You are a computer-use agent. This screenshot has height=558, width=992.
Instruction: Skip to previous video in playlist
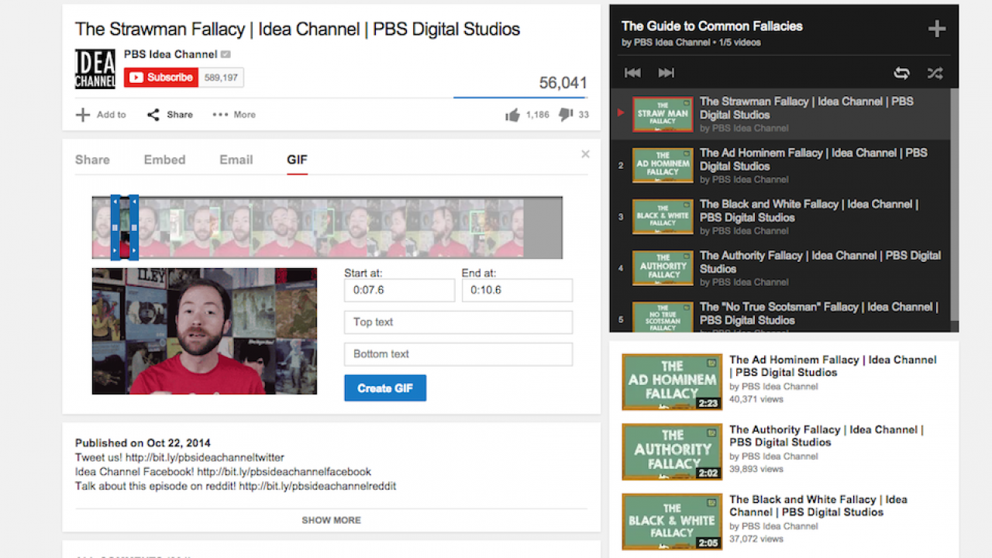[x=632, y=73]
